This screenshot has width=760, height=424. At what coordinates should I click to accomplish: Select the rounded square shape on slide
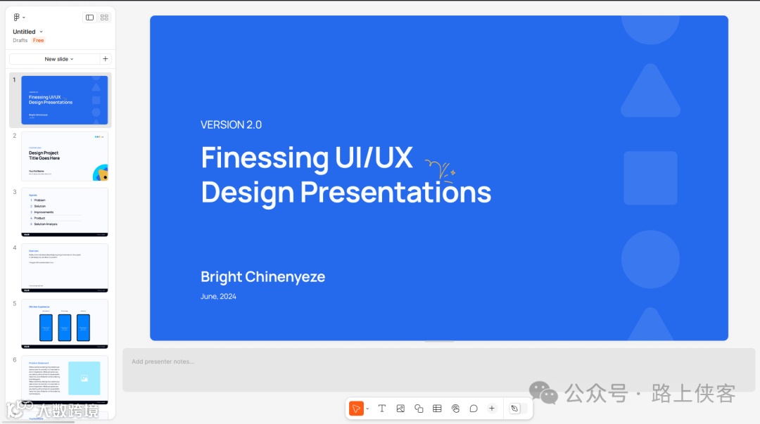[x=650, y=178]
